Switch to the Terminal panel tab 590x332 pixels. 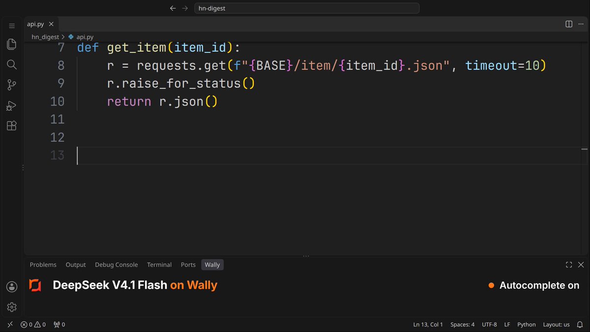[159, 265]
